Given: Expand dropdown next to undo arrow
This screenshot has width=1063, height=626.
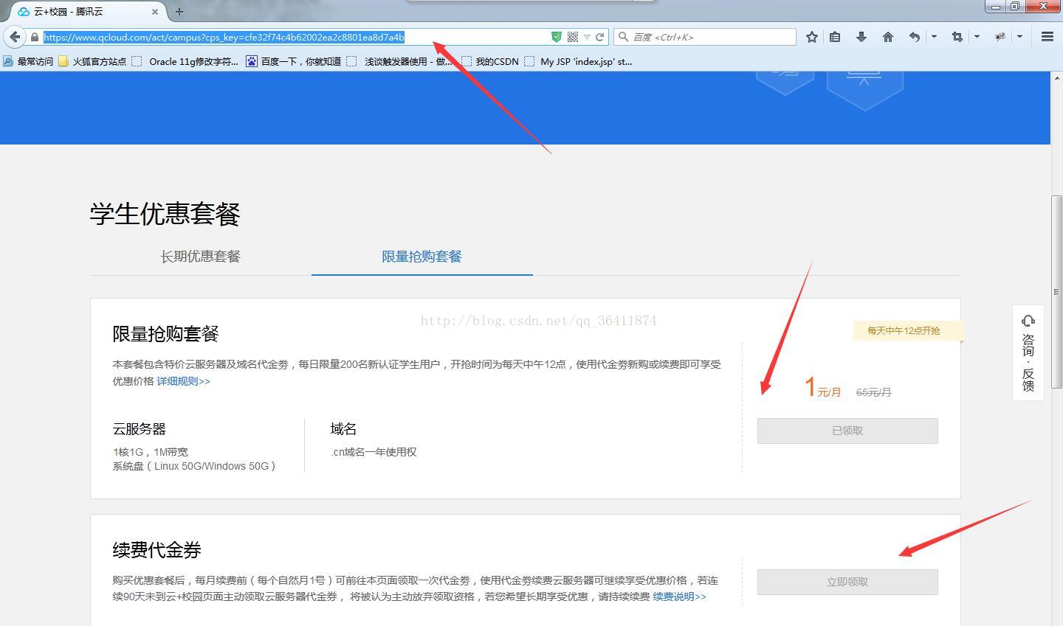Looking at the screenshot, I should (934, 37).
